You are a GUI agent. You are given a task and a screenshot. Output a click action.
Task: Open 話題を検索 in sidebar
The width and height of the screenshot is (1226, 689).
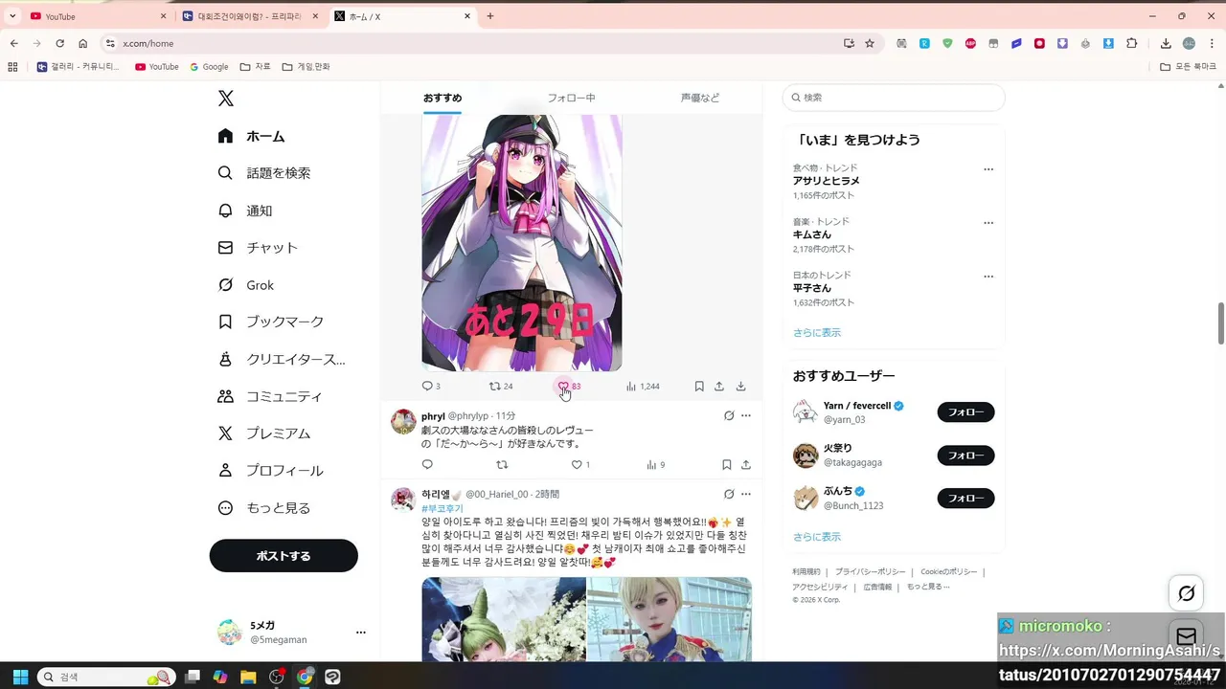264,173
